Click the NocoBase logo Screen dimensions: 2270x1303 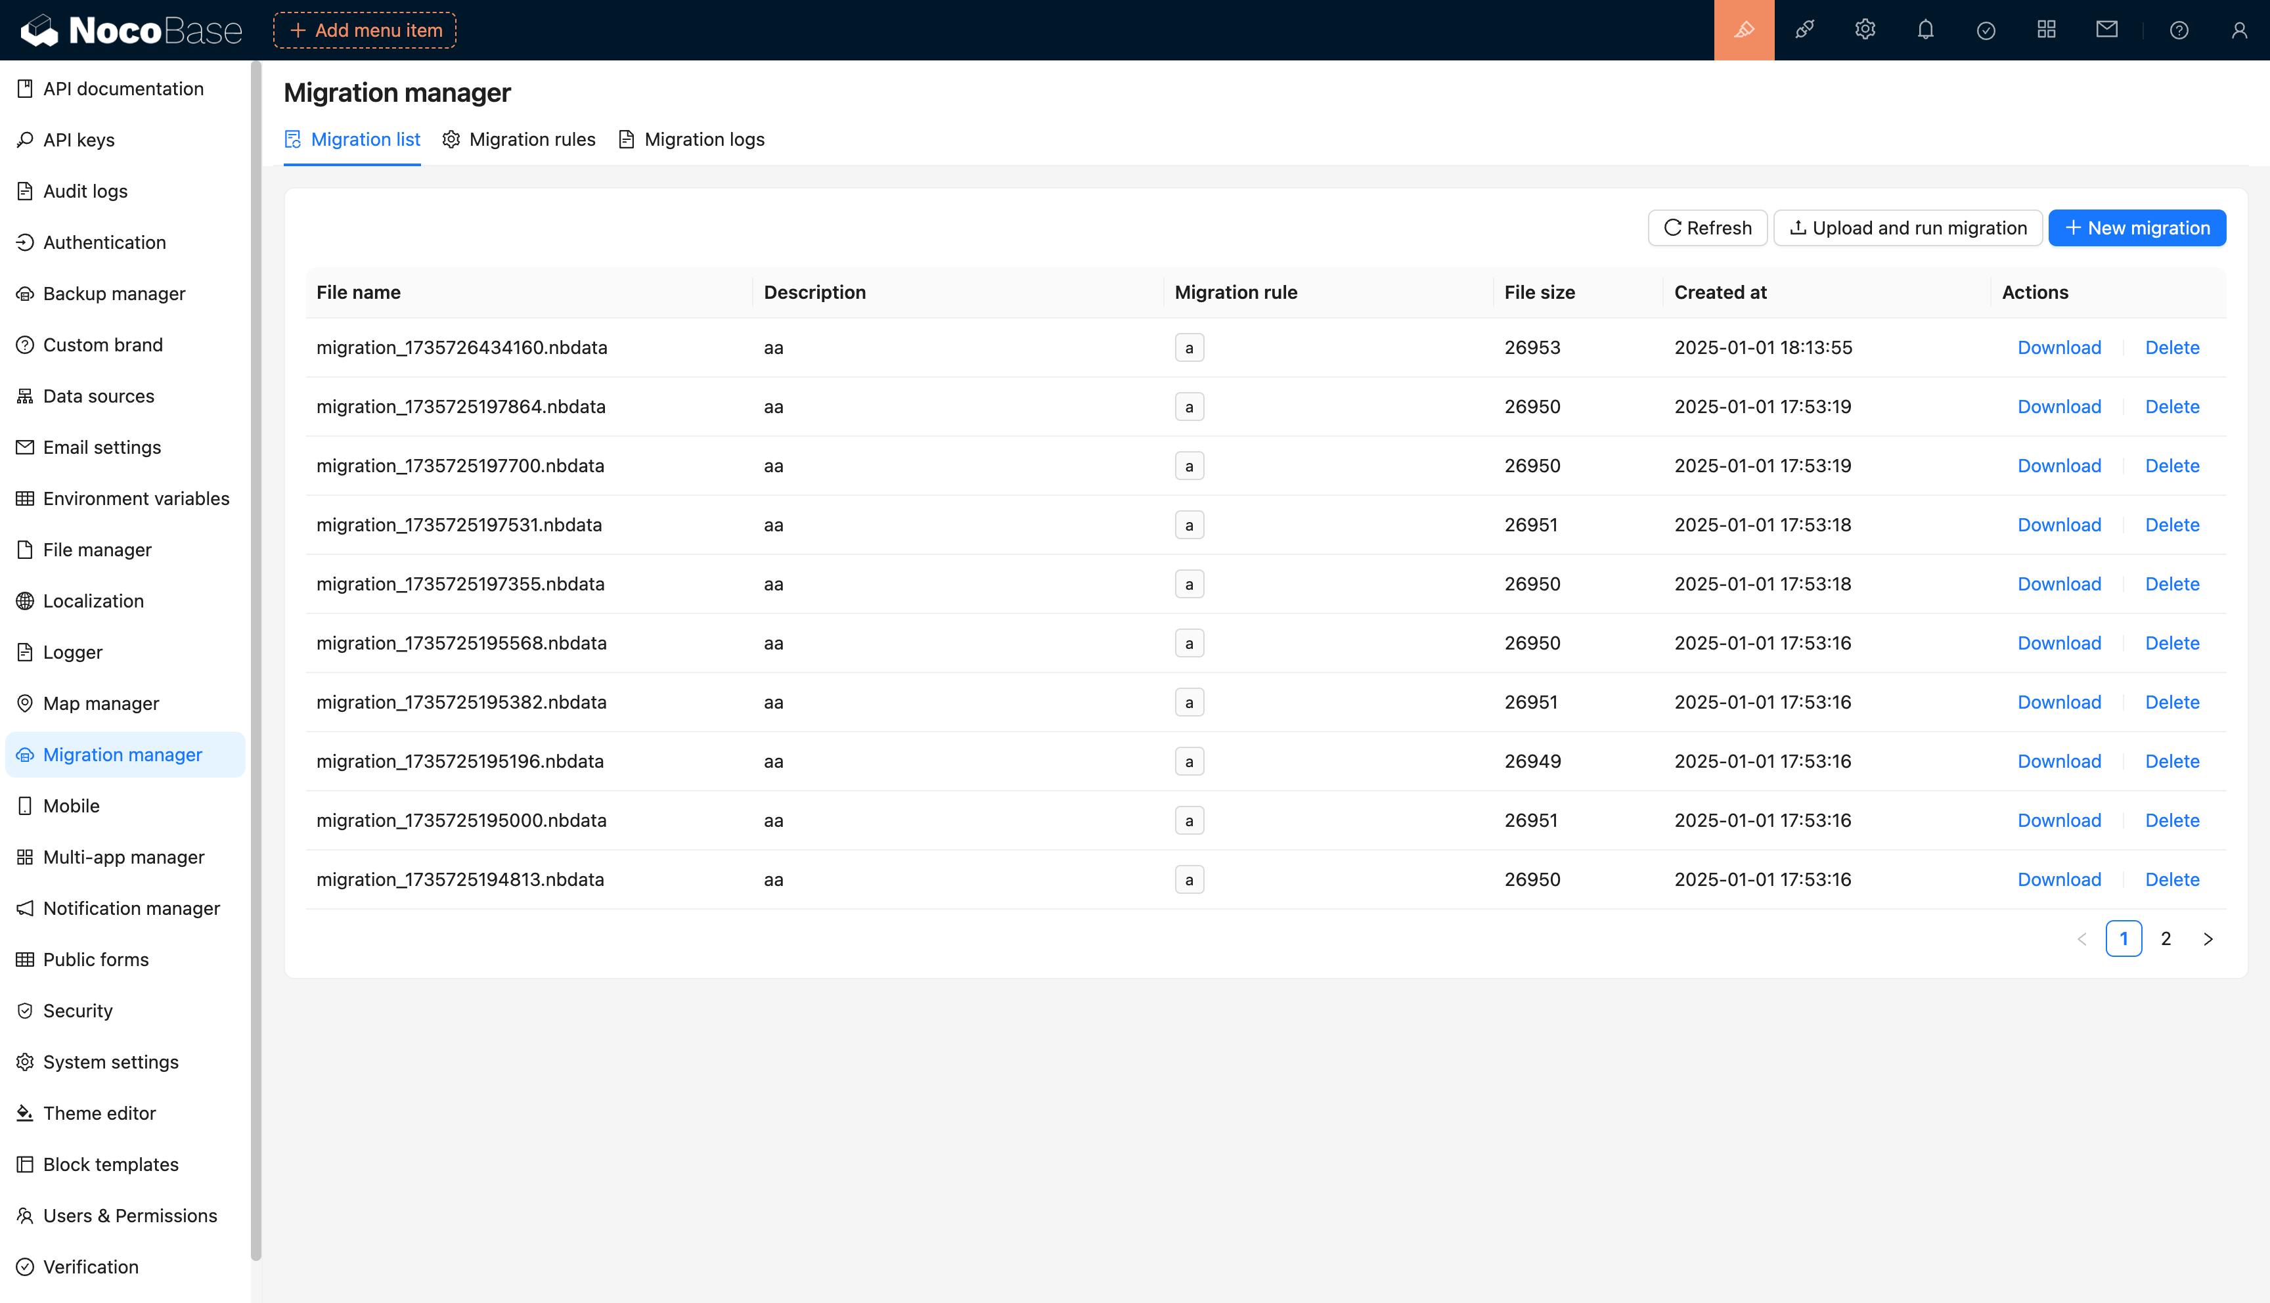(x=131, y=30)
